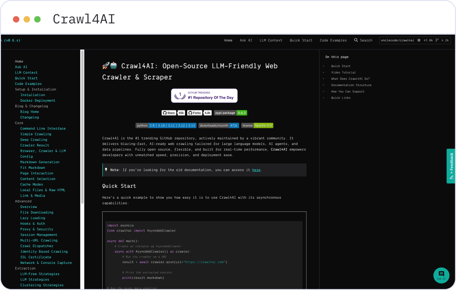
Task: Click the GitHub Stars badge
Action: click(173, 113)
